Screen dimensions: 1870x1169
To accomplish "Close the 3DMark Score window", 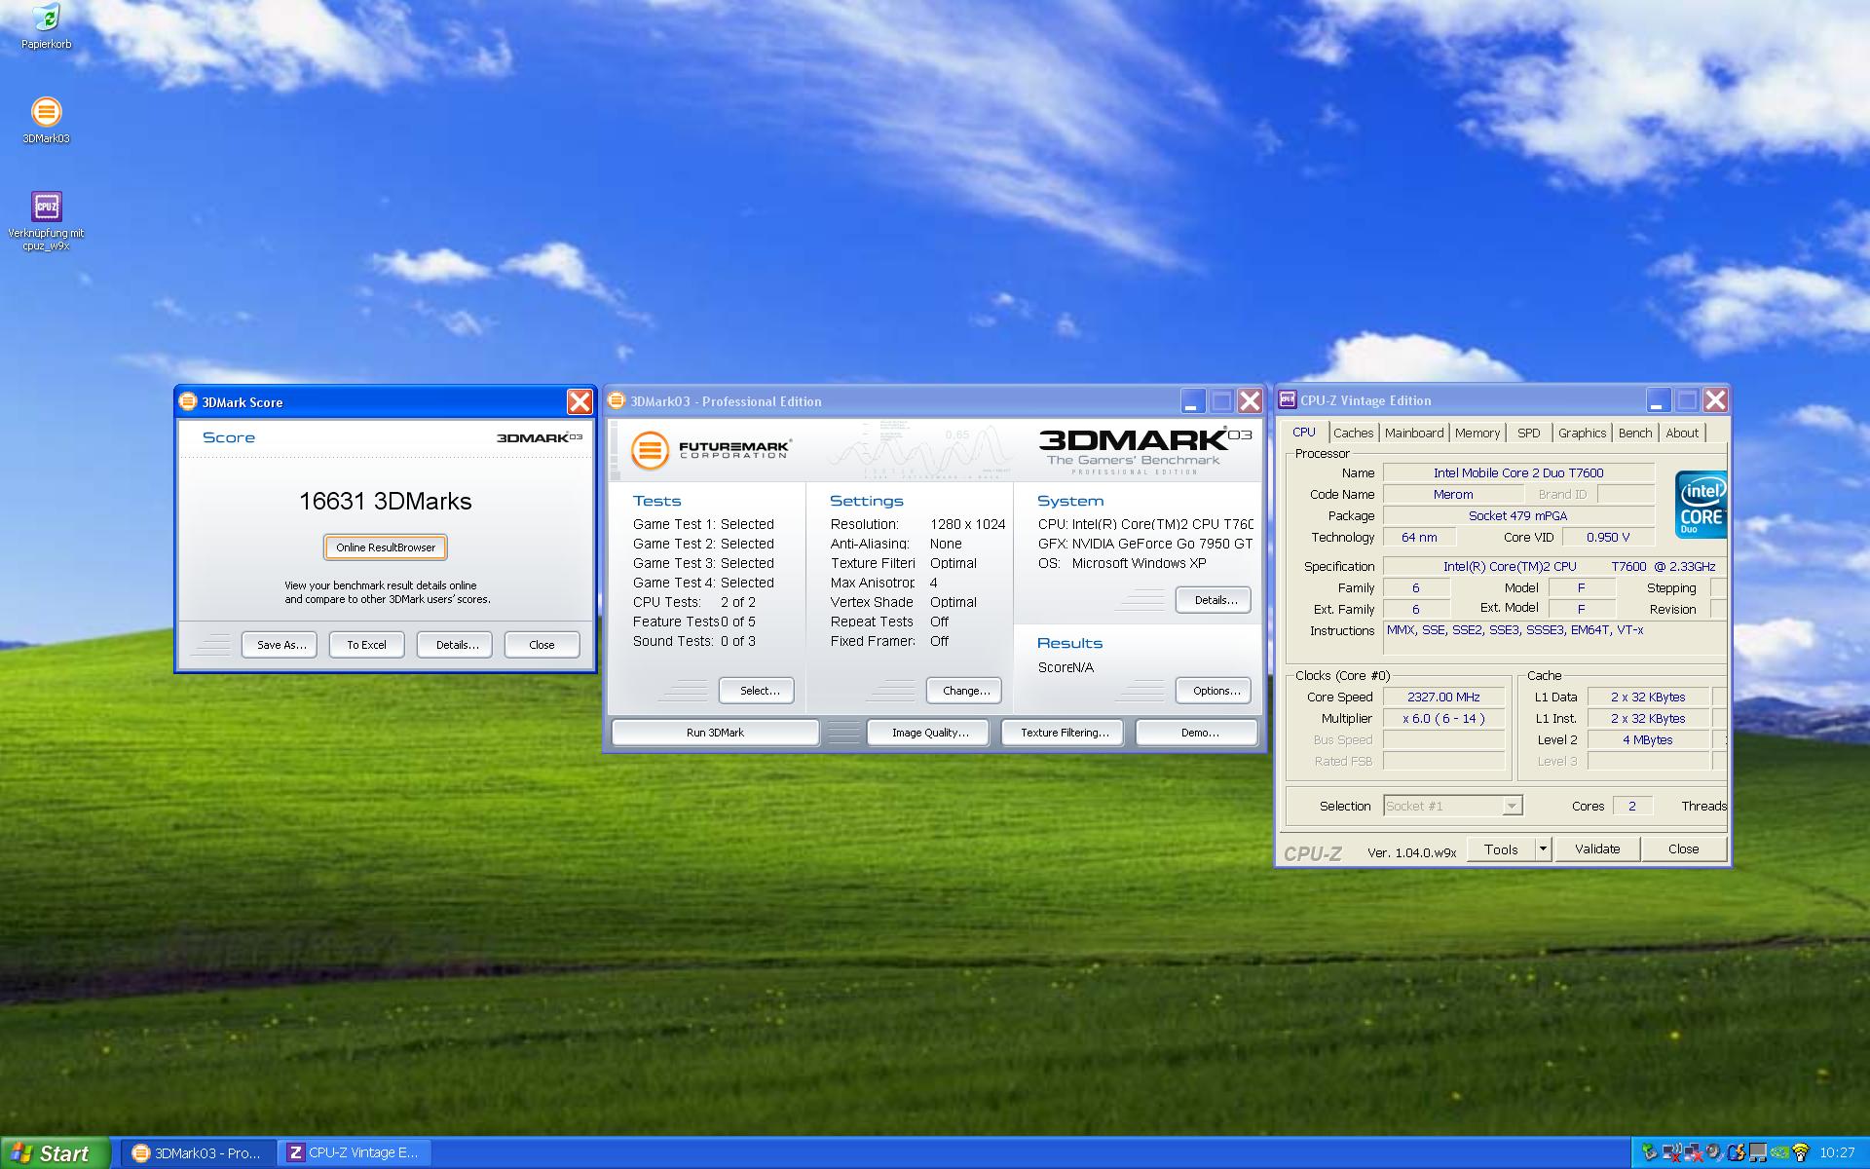I will coord(580,401).
